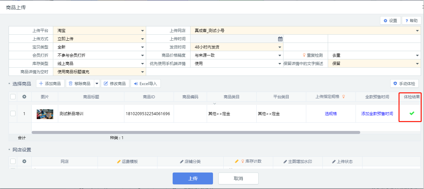The image size is (424, 189).
Task: Click the pencil icon beside 店铺分类
Action: [182, 162]
